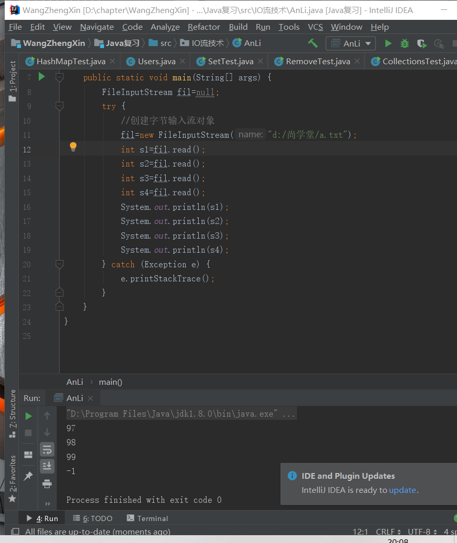
Task: Run AnLi with the green toolbar play button
Action: click(389, 43)
